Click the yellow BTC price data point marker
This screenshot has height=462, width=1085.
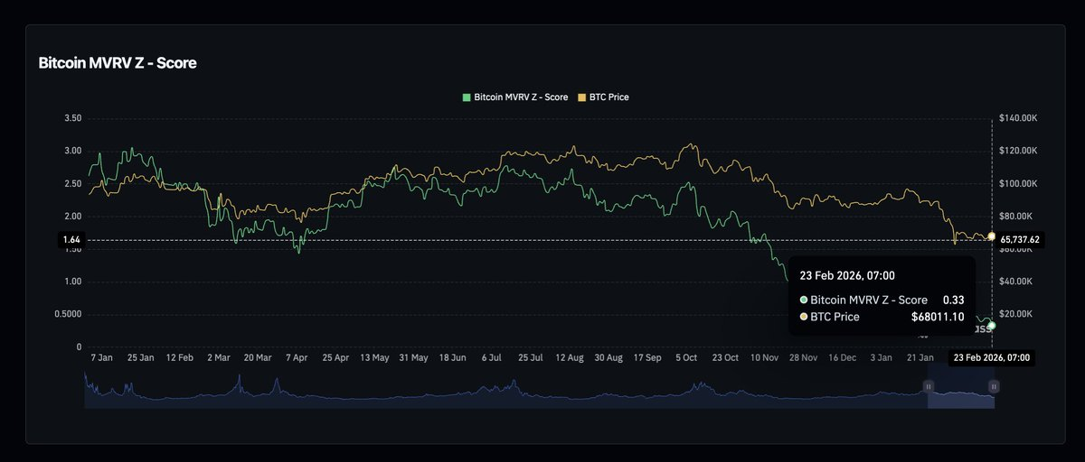coord(992,236)
